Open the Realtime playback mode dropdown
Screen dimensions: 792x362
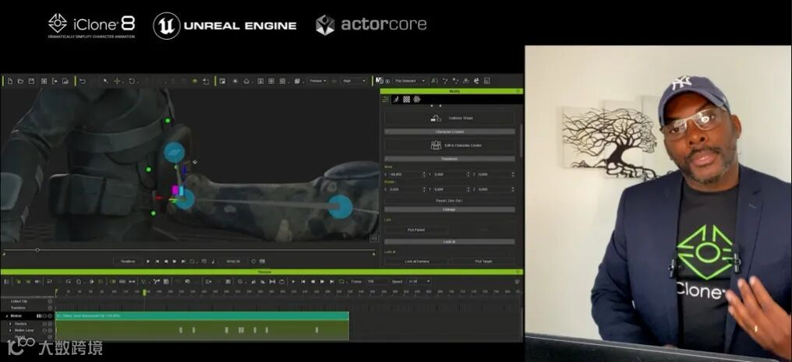tap(129, 261)
